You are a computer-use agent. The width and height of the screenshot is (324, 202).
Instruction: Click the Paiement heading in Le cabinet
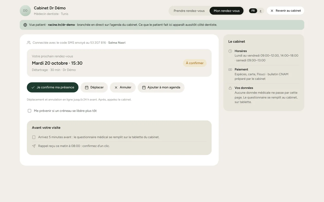[241, 69]
